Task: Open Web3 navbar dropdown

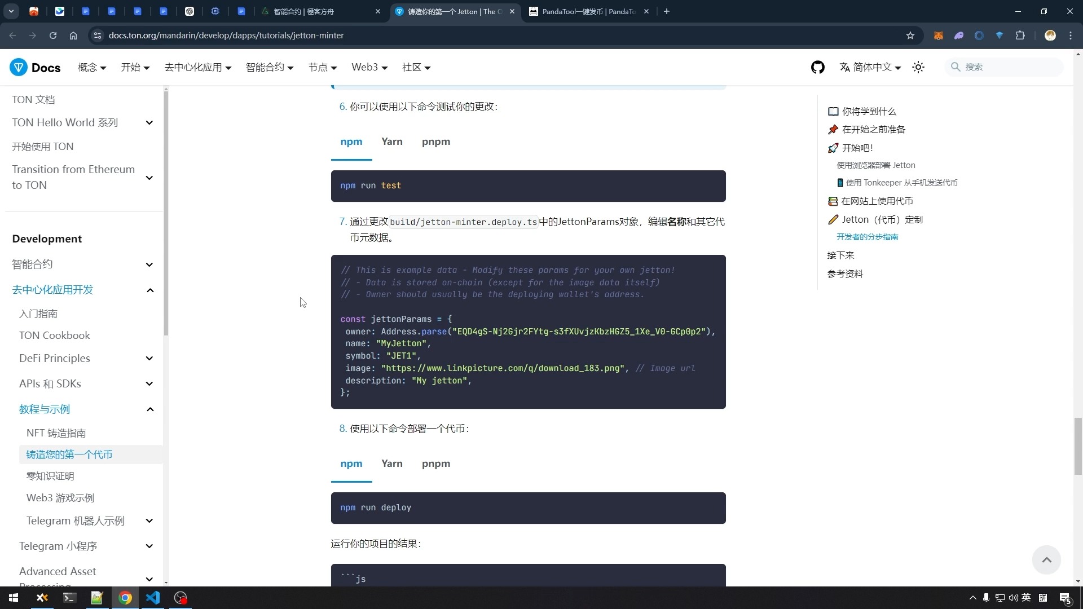Action: [x=369, y=67]
